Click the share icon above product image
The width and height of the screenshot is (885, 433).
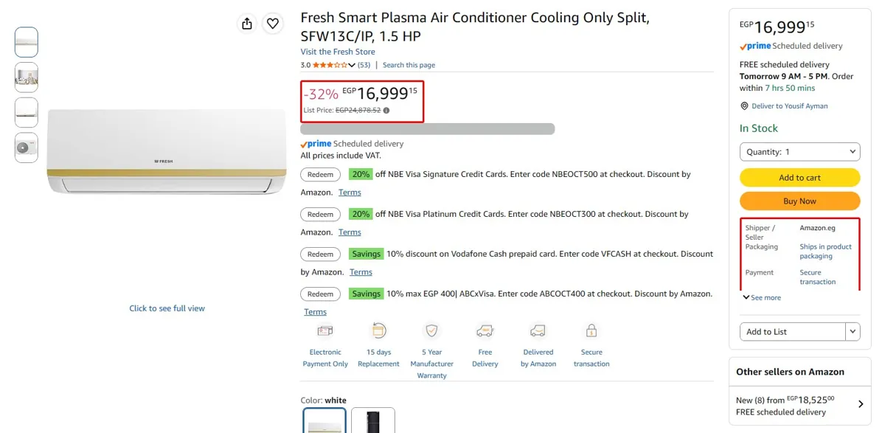(247, 24)
